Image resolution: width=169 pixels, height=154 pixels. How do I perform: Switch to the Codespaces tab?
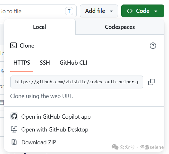point(120,27)
